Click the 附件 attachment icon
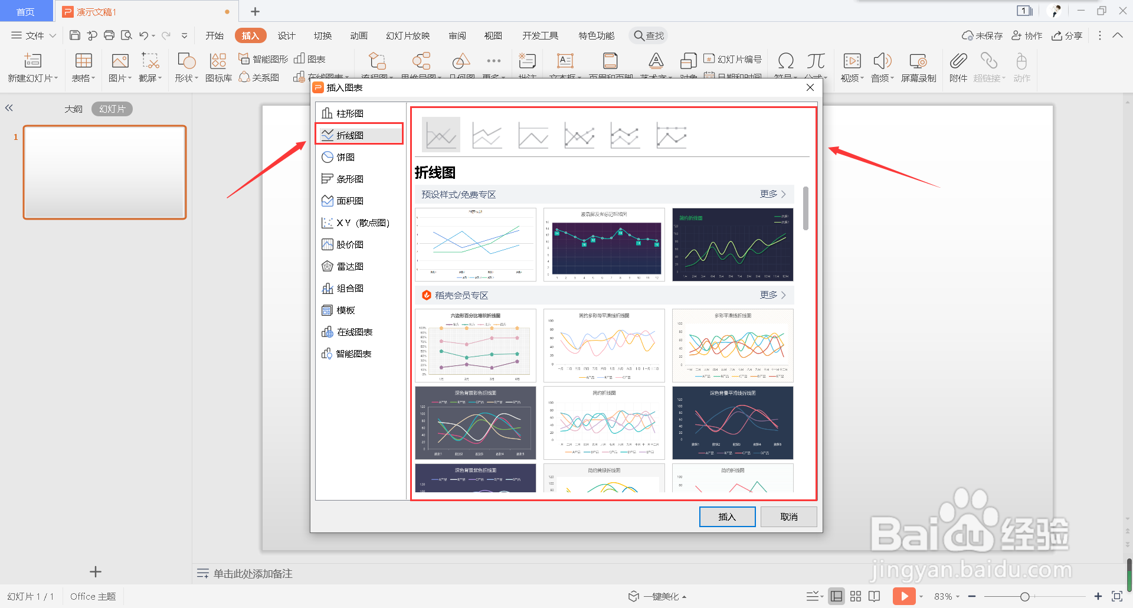1133x608 pixels. [958, 61]
